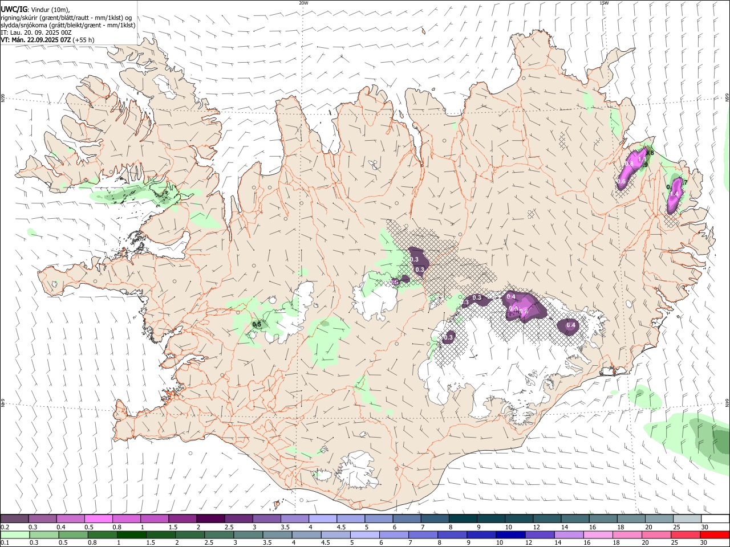This screenshot has width=730, height=547.
Task: Pick the grey-green 3–3.5 lower legend swatch
Action: pos(249,534)
